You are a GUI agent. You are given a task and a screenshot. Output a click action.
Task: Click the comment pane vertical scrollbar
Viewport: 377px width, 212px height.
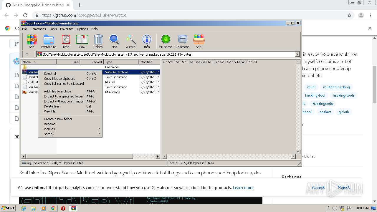[x=298, y=107]
